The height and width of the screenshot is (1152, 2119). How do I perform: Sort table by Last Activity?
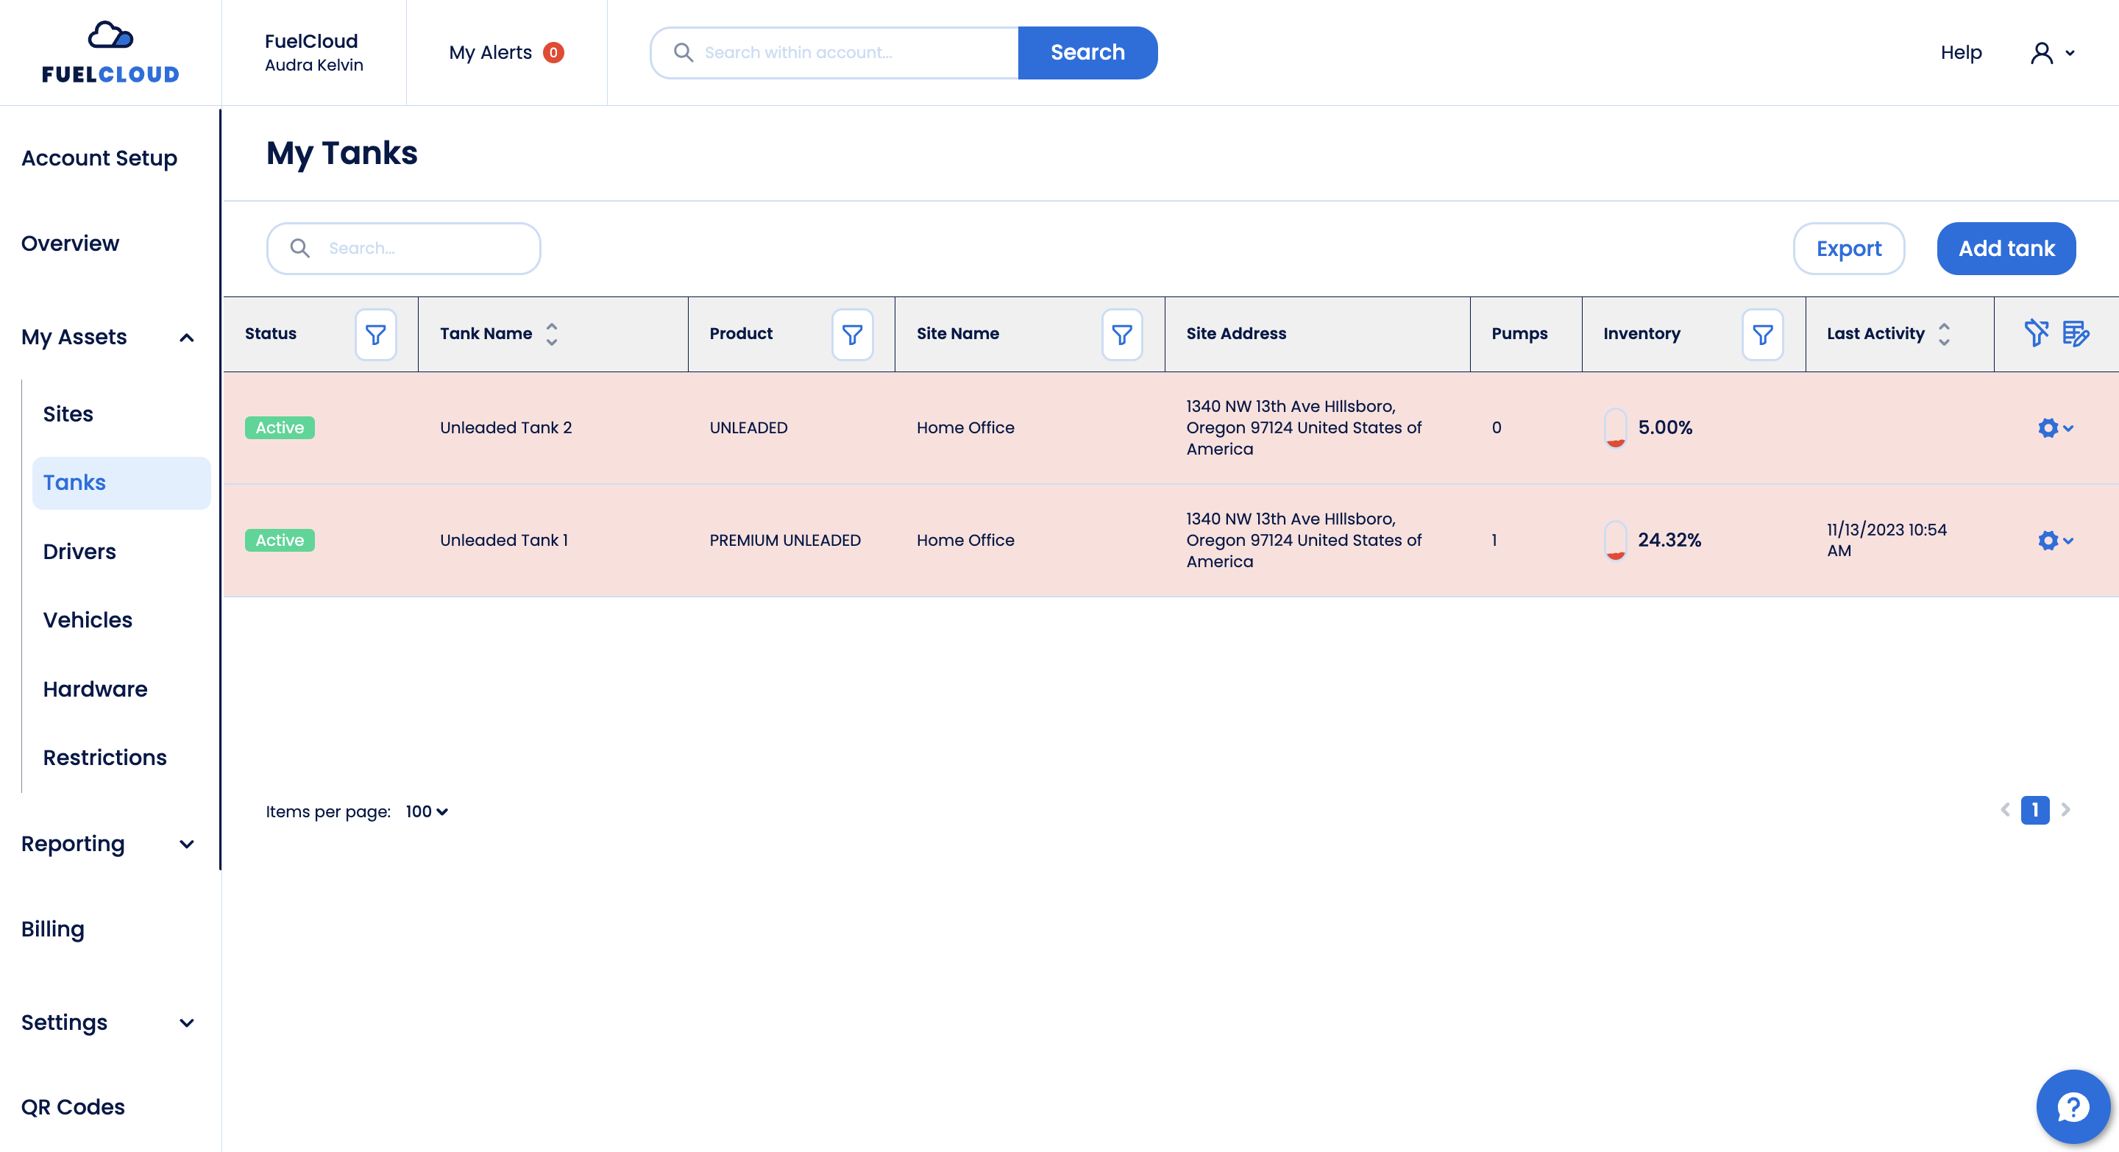1944,334
